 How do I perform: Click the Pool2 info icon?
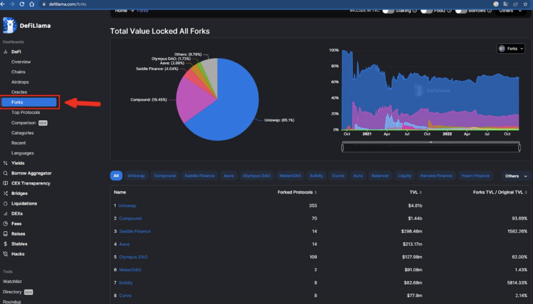[449, 11]
